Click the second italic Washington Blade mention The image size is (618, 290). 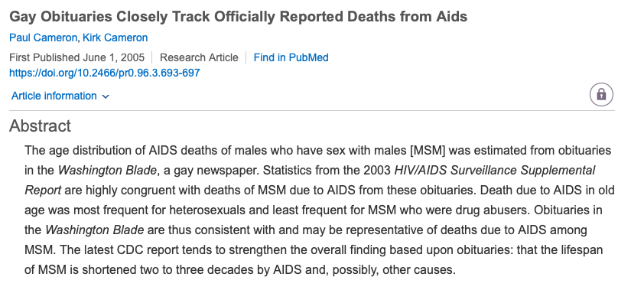[95, 230]
